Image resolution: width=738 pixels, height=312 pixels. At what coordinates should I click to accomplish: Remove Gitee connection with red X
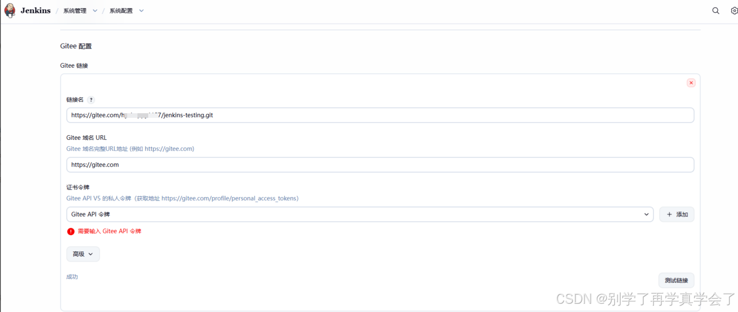[691, 83]
